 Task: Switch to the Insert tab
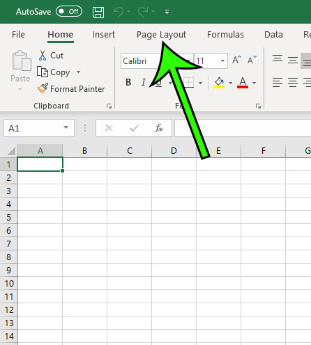104,35
